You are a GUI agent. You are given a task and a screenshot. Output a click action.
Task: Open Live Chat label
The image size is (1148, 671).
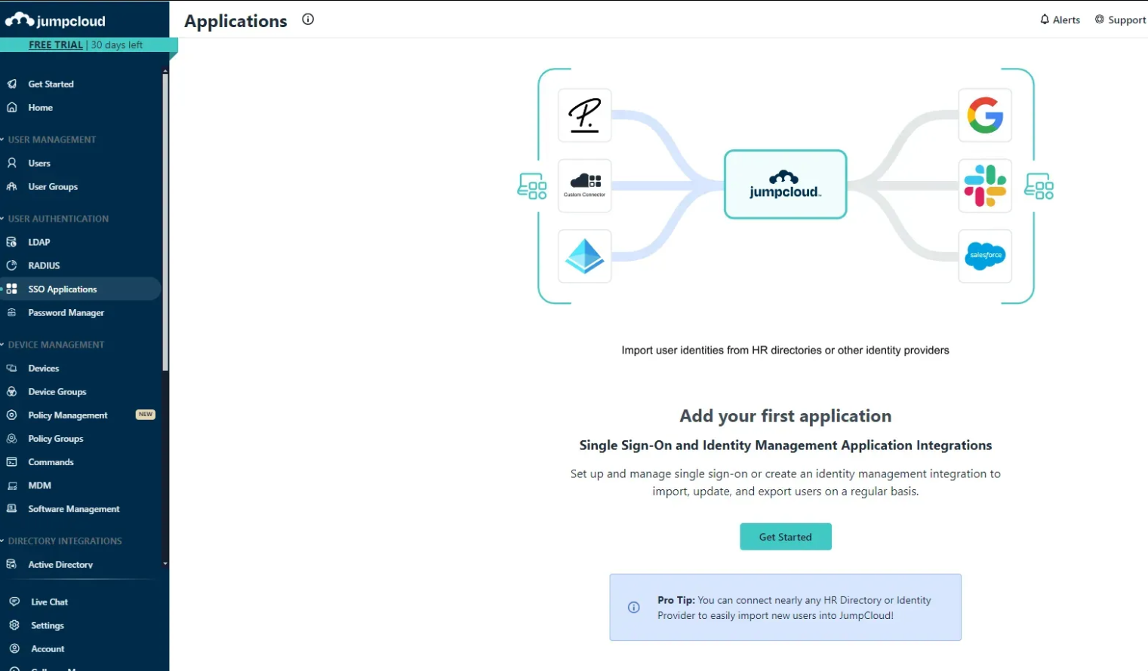point(50,602)
